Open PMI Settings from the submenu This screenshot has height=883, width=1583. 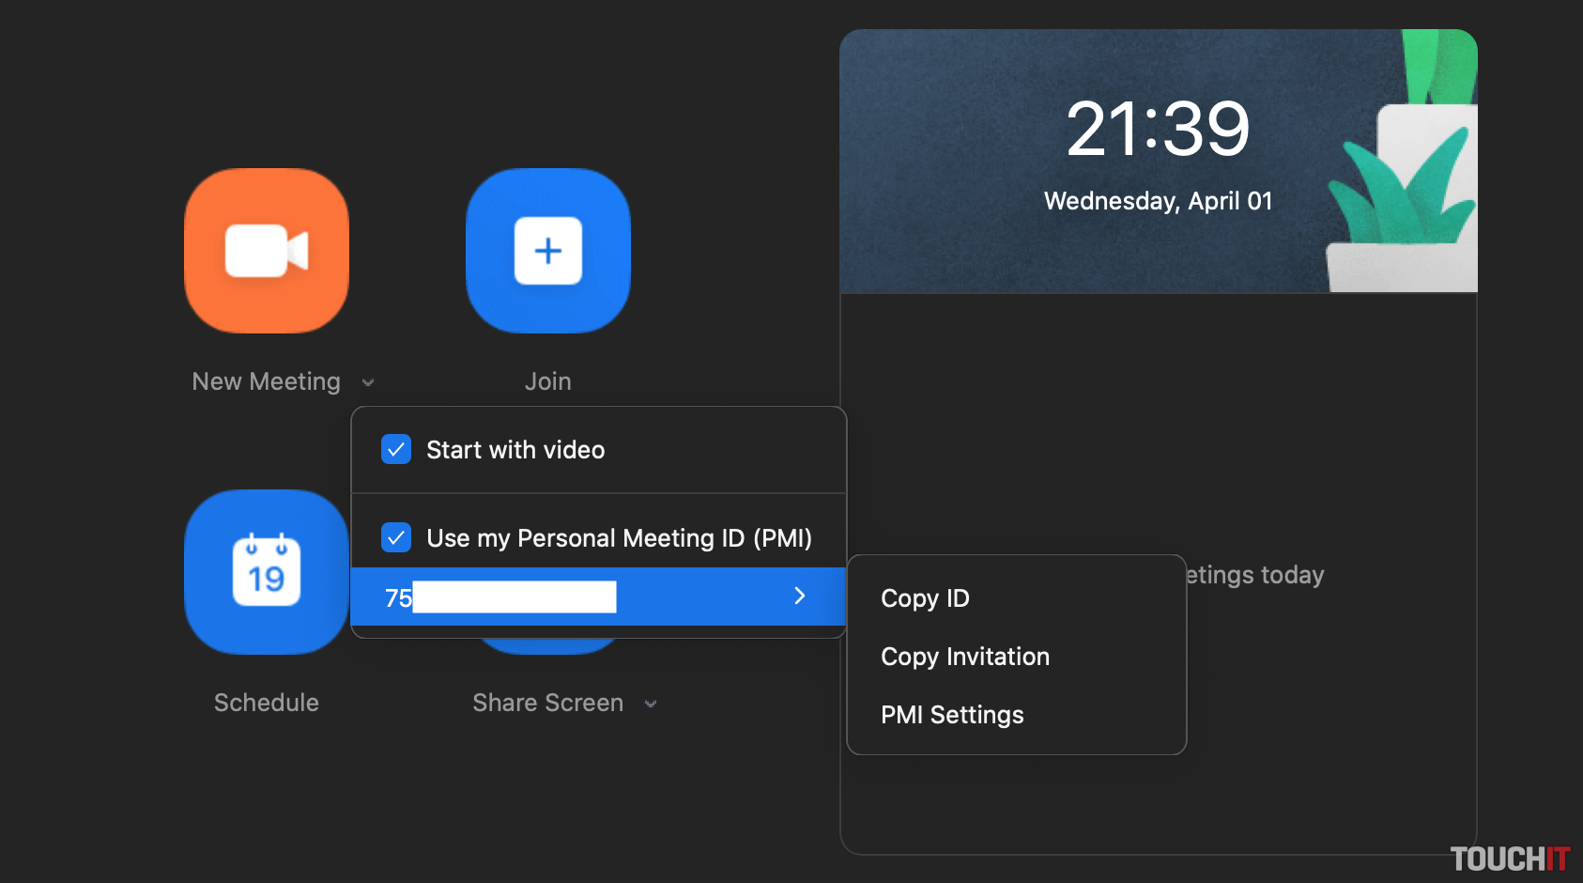951,715
